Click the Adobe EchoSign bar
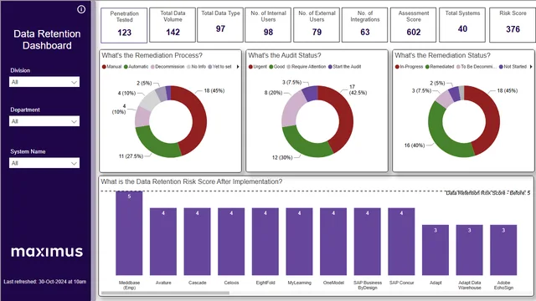This screenshot has width=536, height=301. coord(503,250)
